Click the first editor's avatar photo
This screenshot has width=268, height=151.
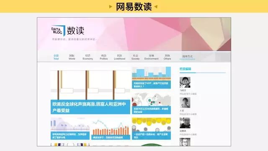185,82
